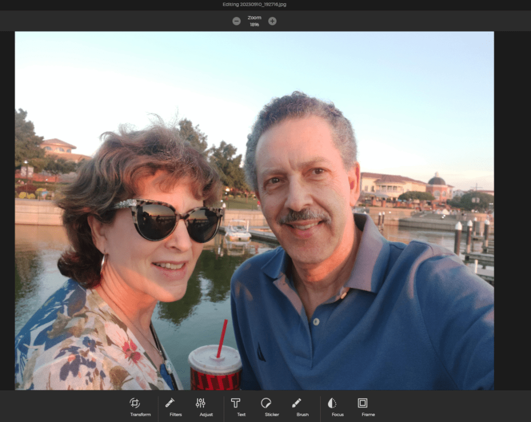The height and width of the screenshot is (422, 531).
Task: Click the "Transform" text label
Action: click(x=140, y=415)
